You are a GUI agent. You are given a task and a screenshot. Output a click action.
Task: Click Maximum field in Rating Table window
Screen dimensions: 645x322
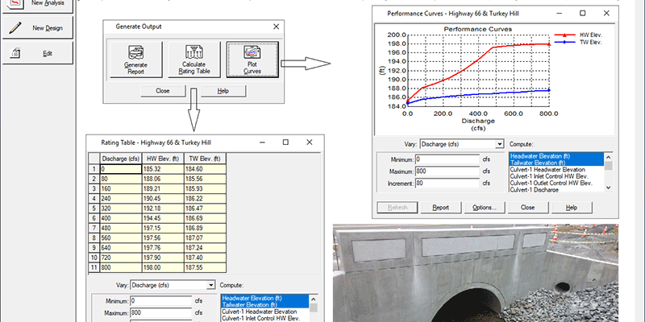coord(160,313)
